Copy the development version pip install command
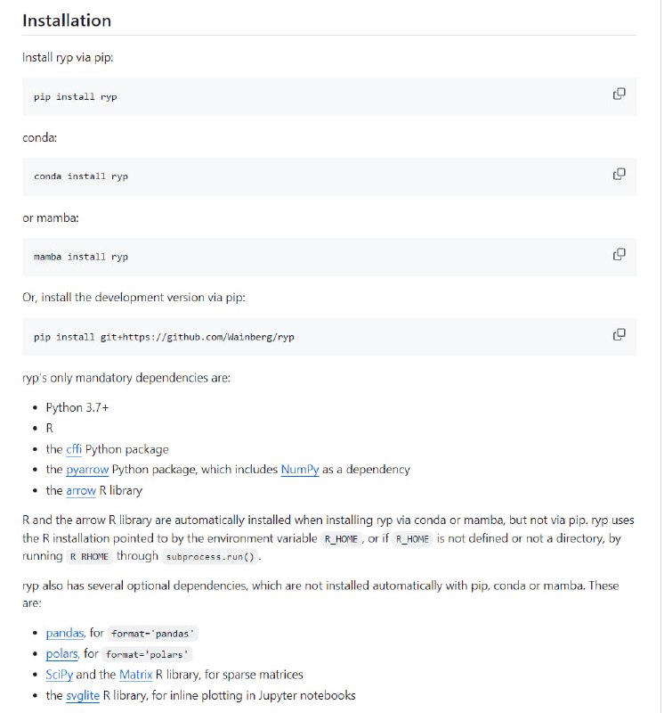Screen dimensions: 664x713 pyautogui.click(x=618, y=332)
